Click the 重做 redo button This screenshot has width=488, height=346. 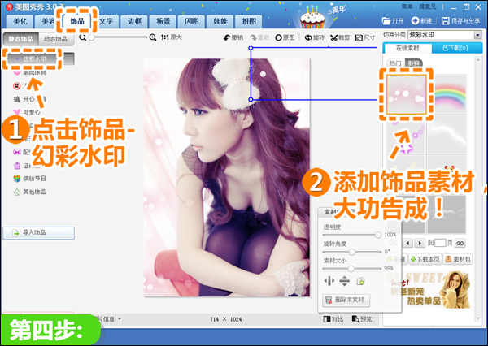coord(259,37)
